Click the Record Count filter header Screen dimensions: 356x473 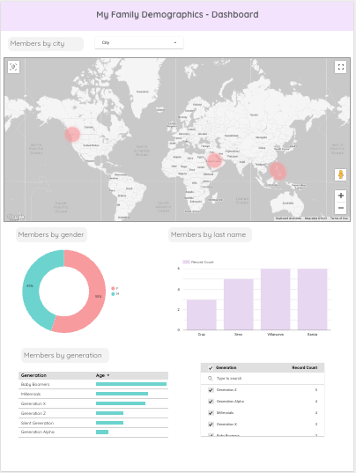point(305,367)
